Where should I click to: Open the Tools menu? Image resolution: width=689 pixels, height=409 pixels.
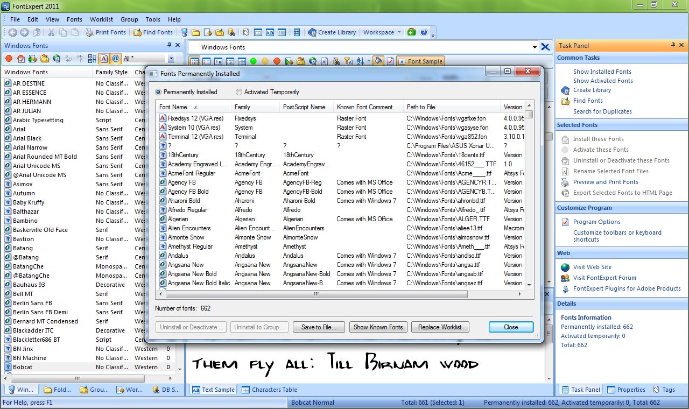(153, 19)
